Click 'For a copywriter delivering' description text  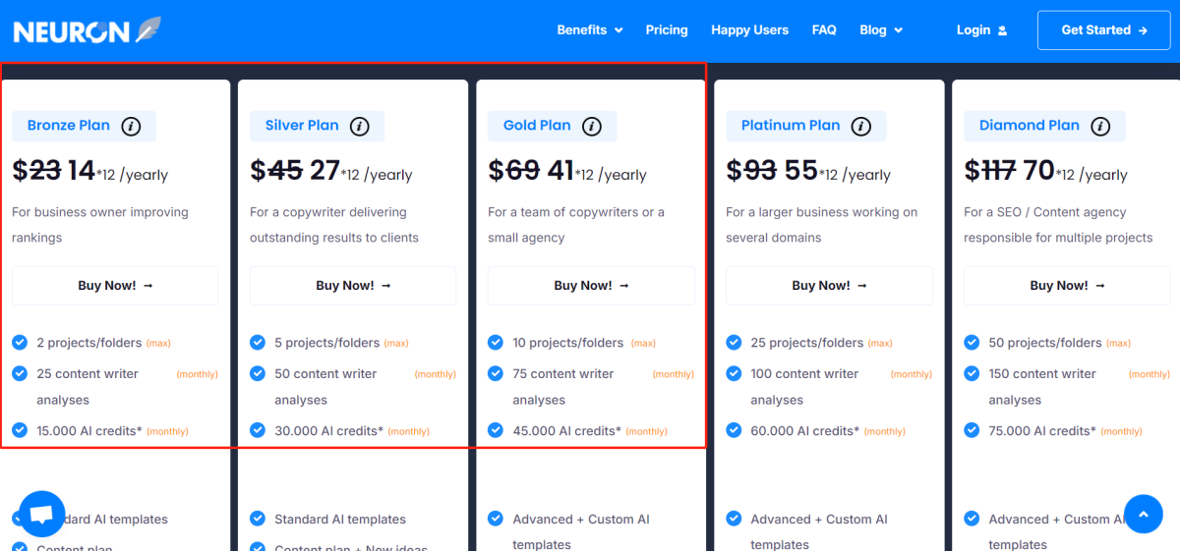click(334, 225)
